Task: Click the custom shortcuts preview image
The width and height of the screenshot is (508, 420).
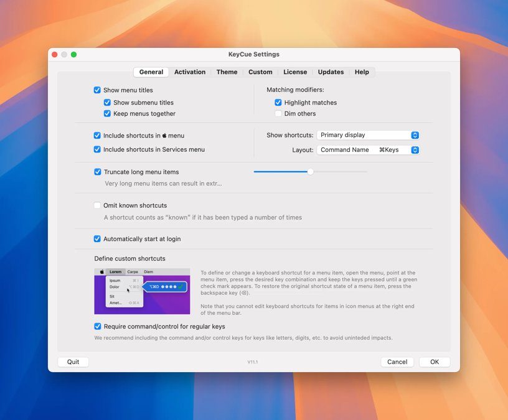Action: click(x=142, y=291)
